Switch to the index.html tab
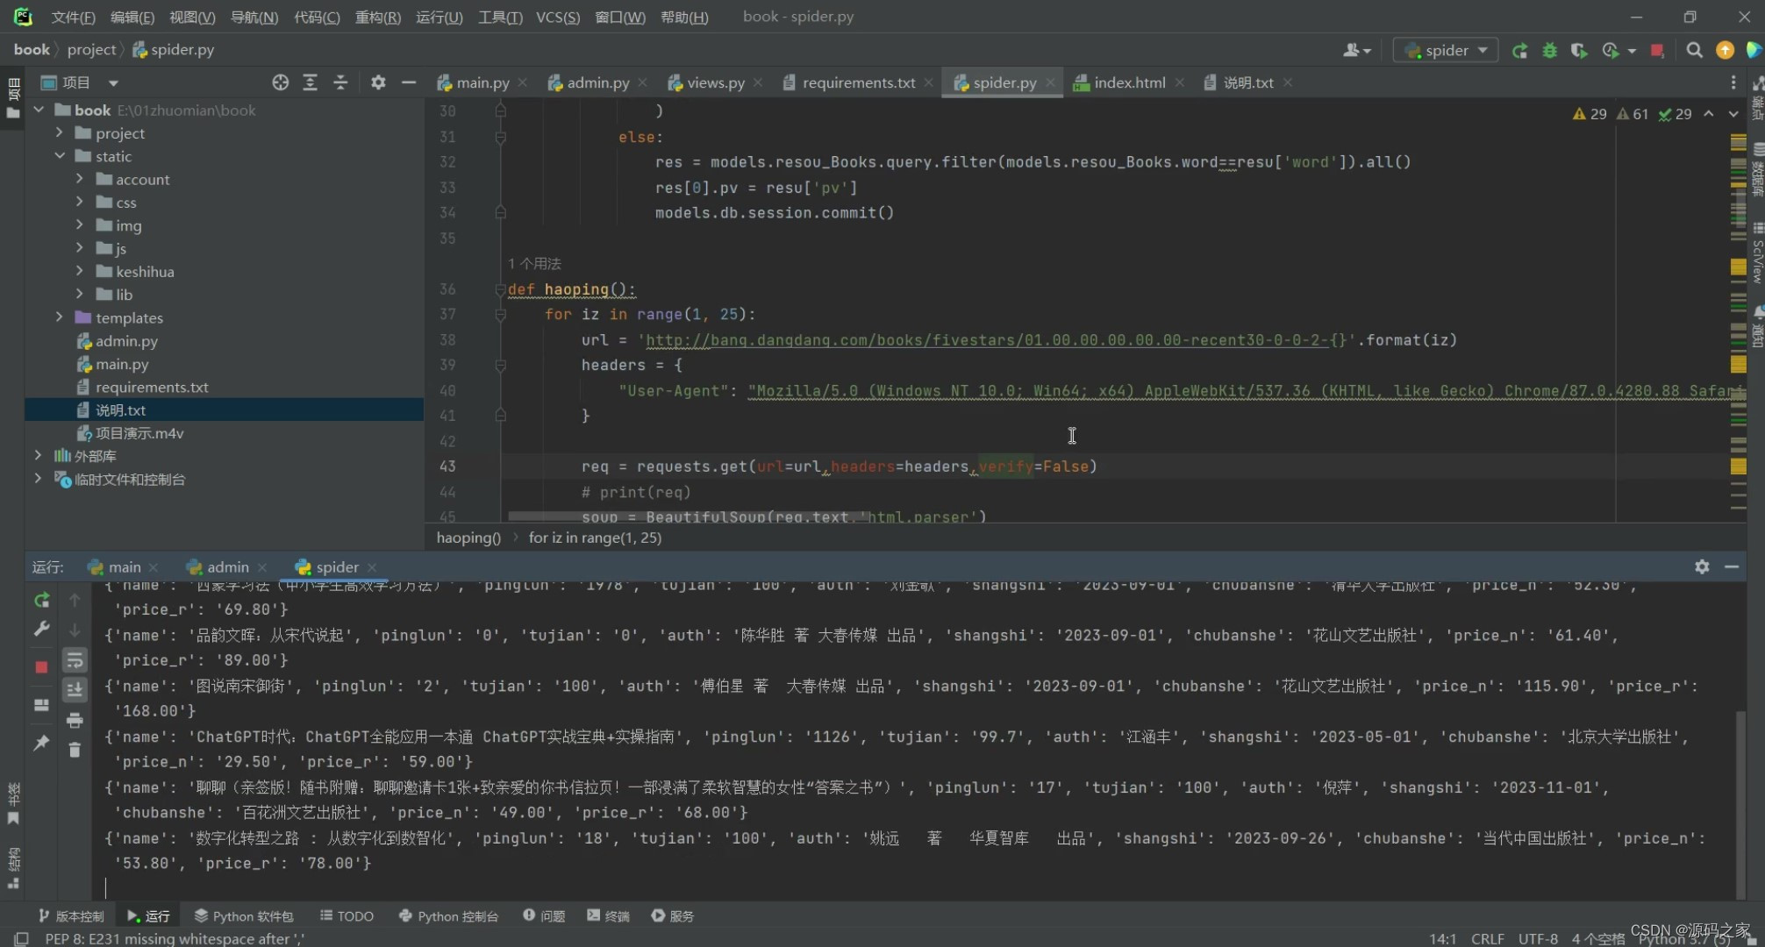Viewport: 1765px width, 947px height. pyautogui.click(x=1127, y=82)
